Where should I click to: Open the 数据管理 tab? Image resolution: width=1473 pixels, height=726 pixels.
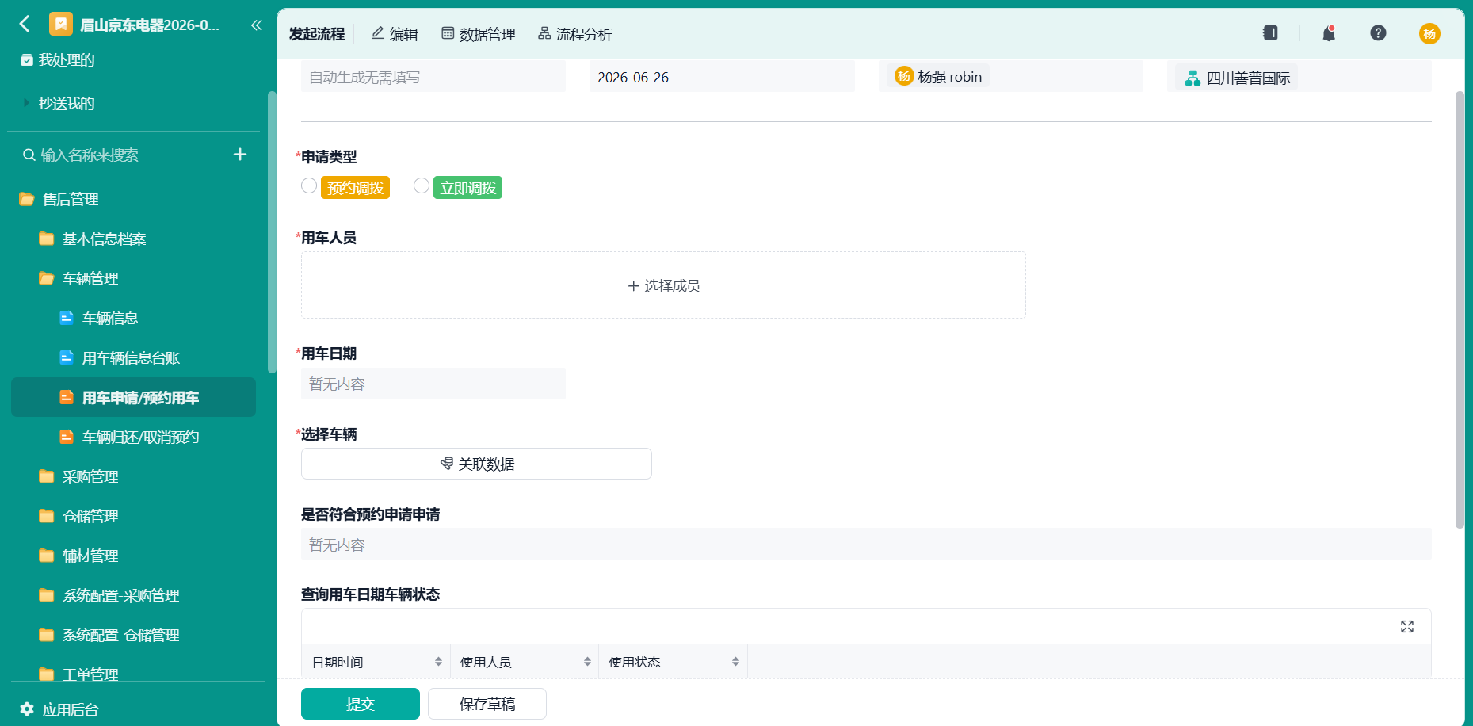[479, 34]
